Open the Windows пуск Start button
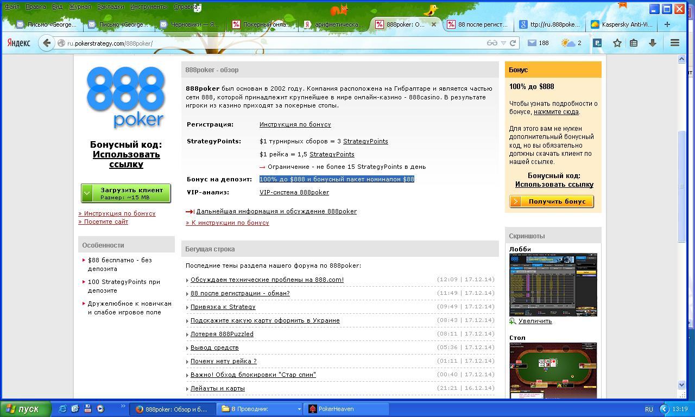The width and height of the screenshot is (695, 417). coord(26,409)
